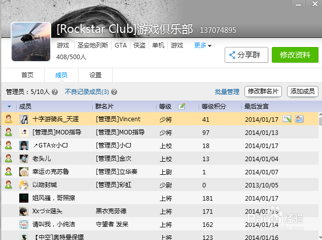Click admin icon for 以吻封缄
The image size is (322, 240).
click(x=9, y=184)
